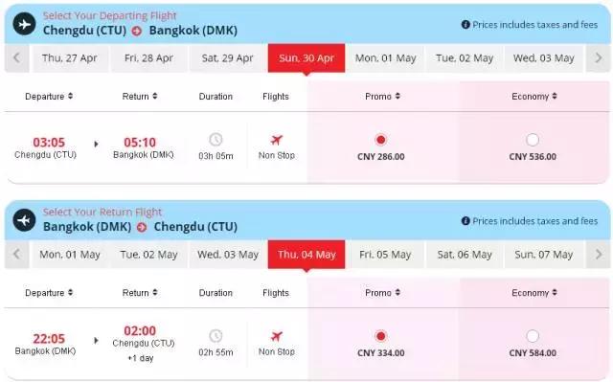
Task: Select the Economy fare CNY 536.00
Action: pyautogui.click(x=533, y=140)
